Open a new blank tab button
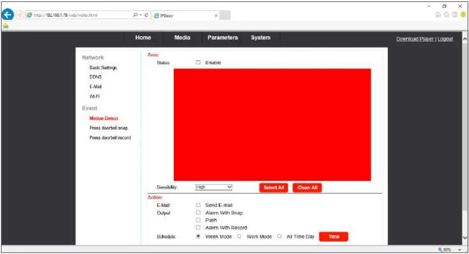Screen dimensions: 469x254 [225, 15]
